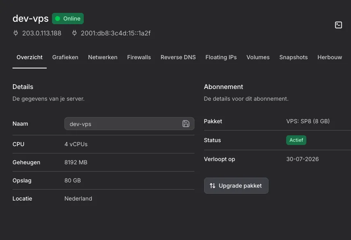
Task: Click the Status row label
Action: pos(212,140)
